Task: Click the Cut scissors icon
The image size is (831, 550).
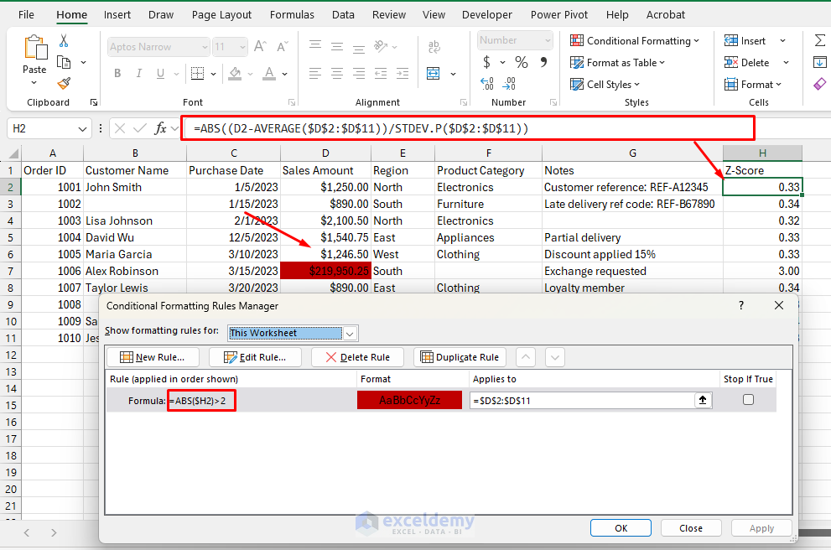Action: pyautogui.click(x=64, y=40)
